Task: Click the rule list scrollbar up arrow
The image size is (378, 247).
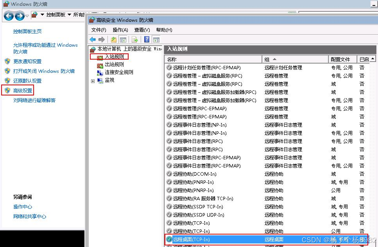Action: tap(373, 59)
